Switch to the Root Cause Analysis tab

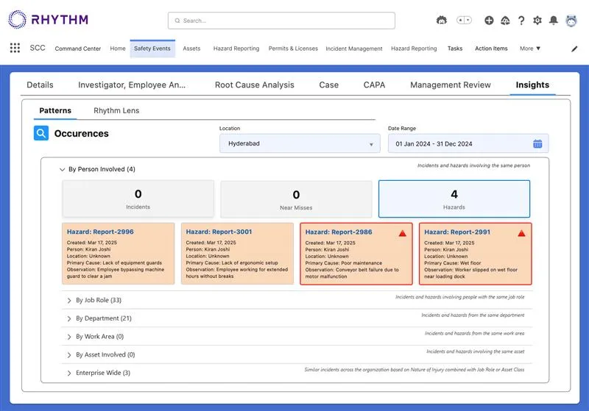(x=254, y=85)
